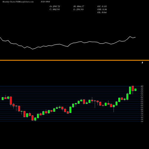Click the 'Monthly Charts' title text
The width and height of the screenshot is (149, 149).
[x=9, y=2]
